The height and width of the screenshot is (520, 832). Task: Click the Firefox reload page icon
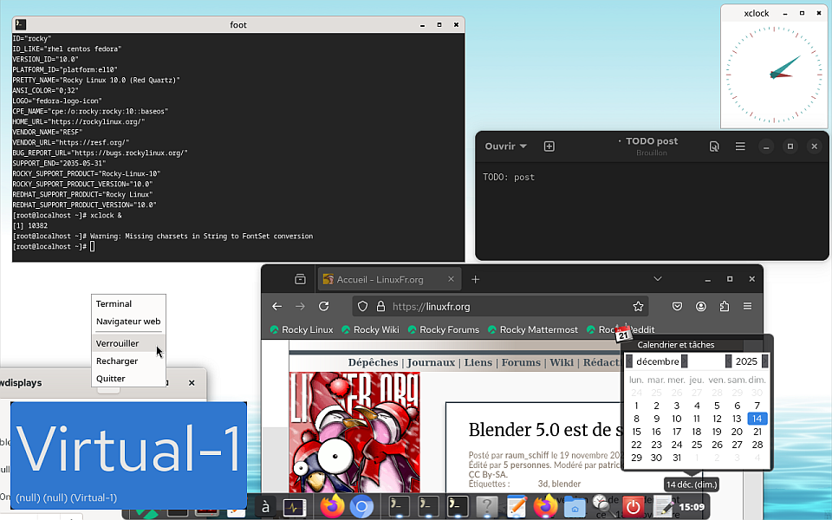click(x=323, y=306)
